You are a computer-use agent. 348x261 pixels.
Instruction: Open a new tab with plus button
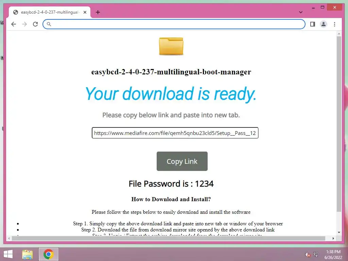[98, 12]
